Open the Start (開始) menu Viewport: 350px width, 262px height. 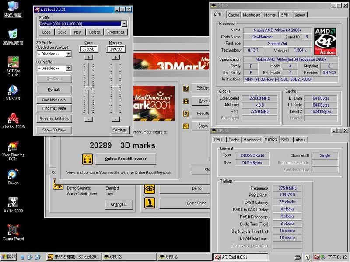tap(9, 257)
